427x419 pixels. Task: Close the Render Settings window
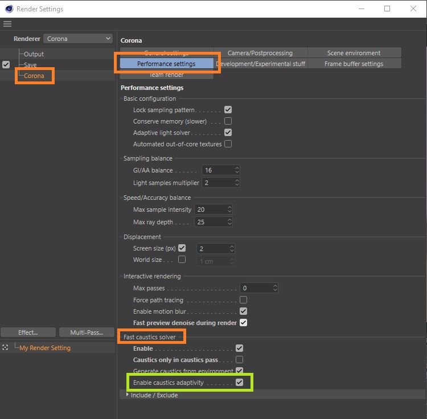(x=413, y=9)
